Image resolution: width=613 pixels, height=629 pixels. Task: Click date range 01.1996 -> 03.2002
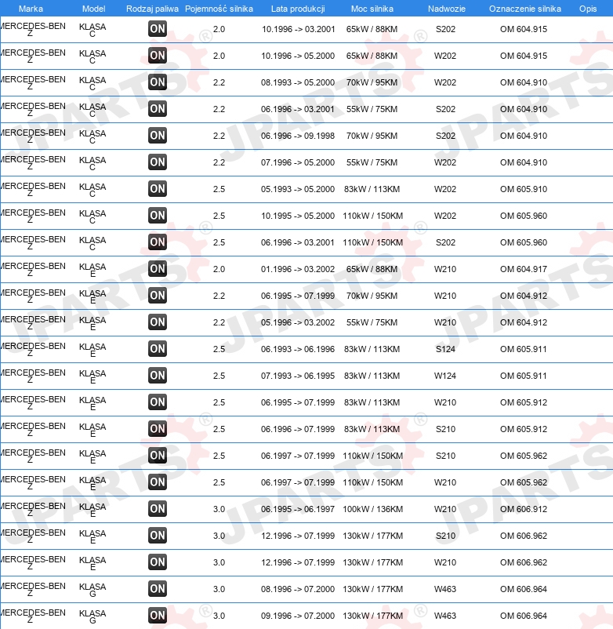pos(297,269)
